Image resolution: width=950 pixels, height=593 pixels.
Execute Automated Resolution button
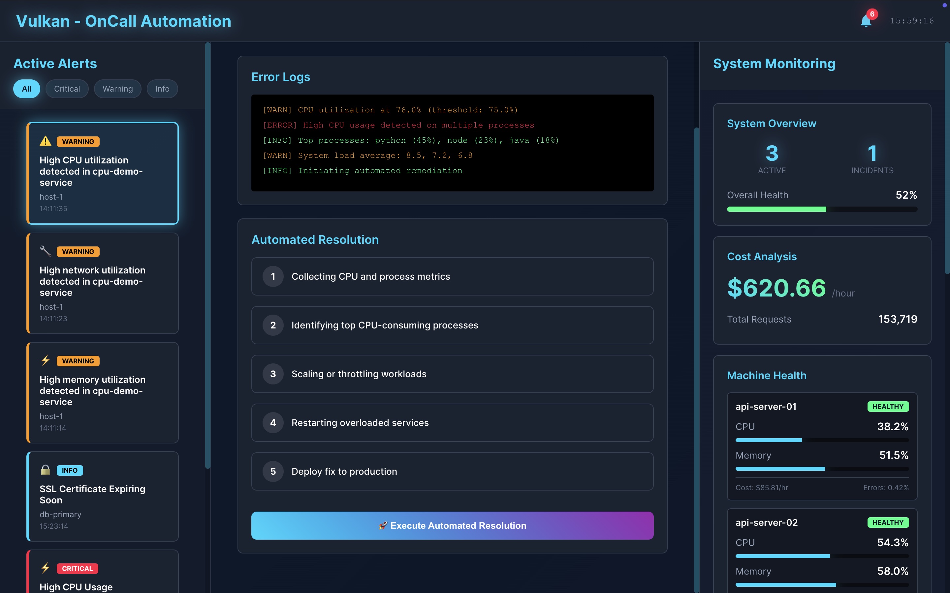coord(452,525)
